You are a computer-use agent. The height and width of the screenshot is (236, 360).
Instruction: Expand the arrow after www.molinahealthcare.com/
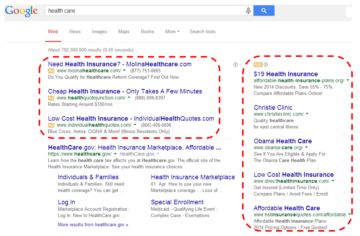[124, 71]
